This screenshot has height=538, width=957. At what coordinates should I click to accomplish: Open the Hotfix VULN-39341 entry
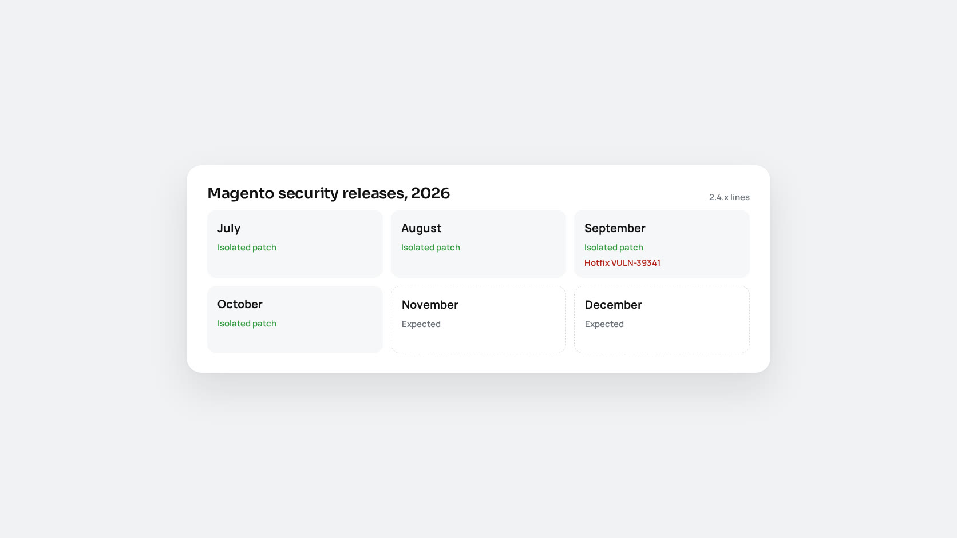pos(622,263)
